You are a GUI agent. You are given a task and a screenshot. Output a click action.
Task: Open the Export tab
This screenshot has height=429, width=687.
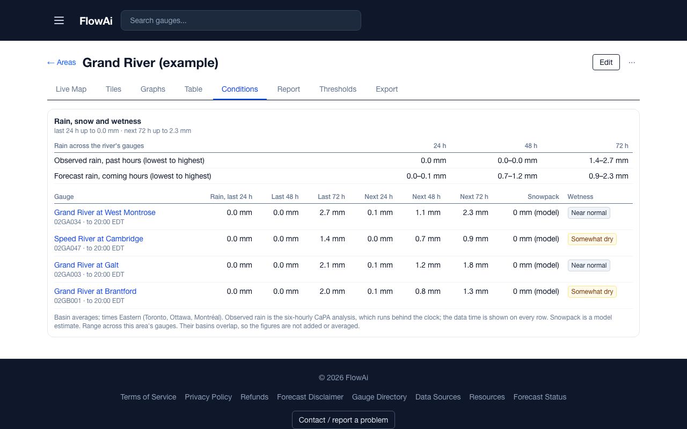tap(386, 89)
